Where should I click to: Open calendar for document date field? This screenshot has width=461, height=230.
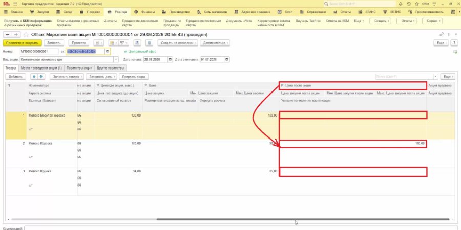[x=108, y=51]
